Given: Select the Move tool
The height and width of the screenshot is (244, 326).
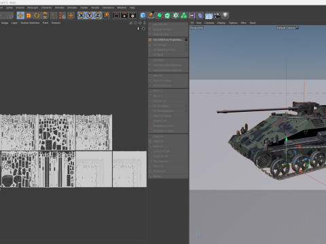Looking at the screenshot, I should 20,16.
